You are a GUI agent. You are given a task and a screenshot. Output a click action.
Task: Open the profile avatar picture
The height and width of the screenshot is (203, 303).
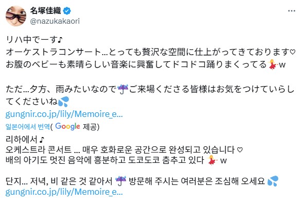(16, 16)
